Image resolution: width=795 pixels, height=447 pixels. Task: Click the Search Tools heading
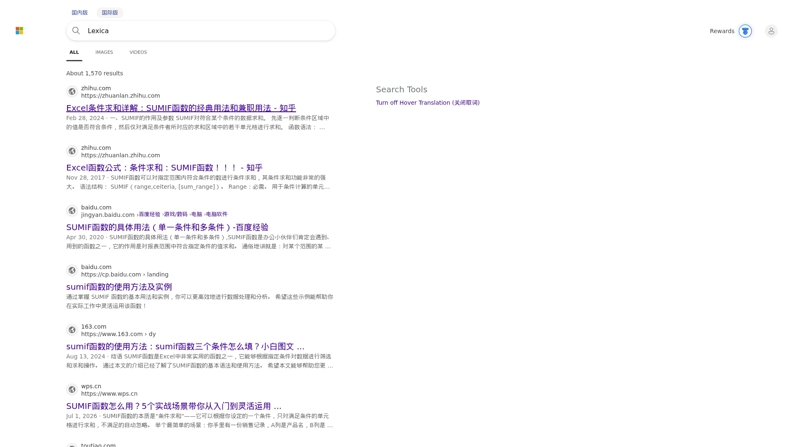pyautogui.click(x=402, y=89)
